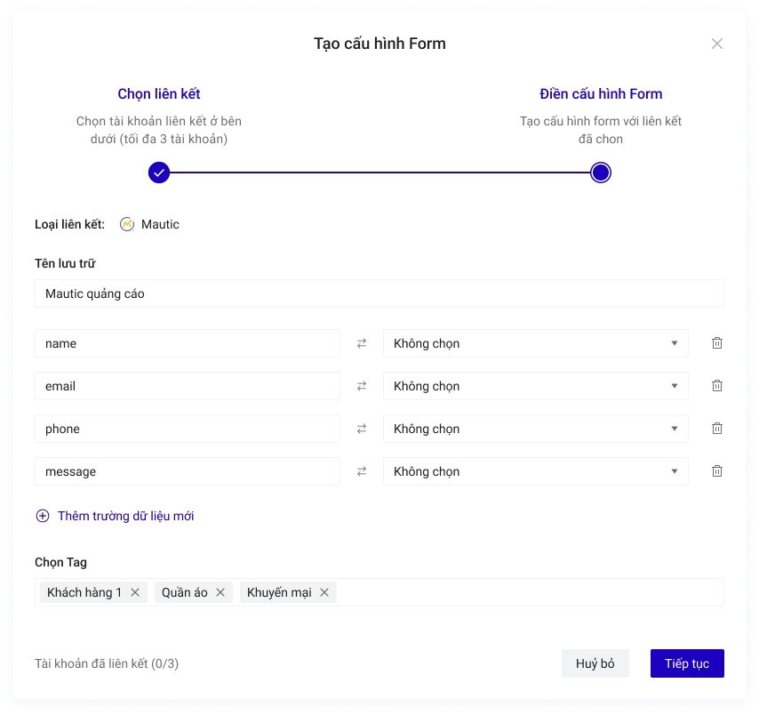Image resolution: width=759 pixels, height=715 pixels.
Task: Expand the message field mapping dropdown
Action: click(x=535, y=471)
